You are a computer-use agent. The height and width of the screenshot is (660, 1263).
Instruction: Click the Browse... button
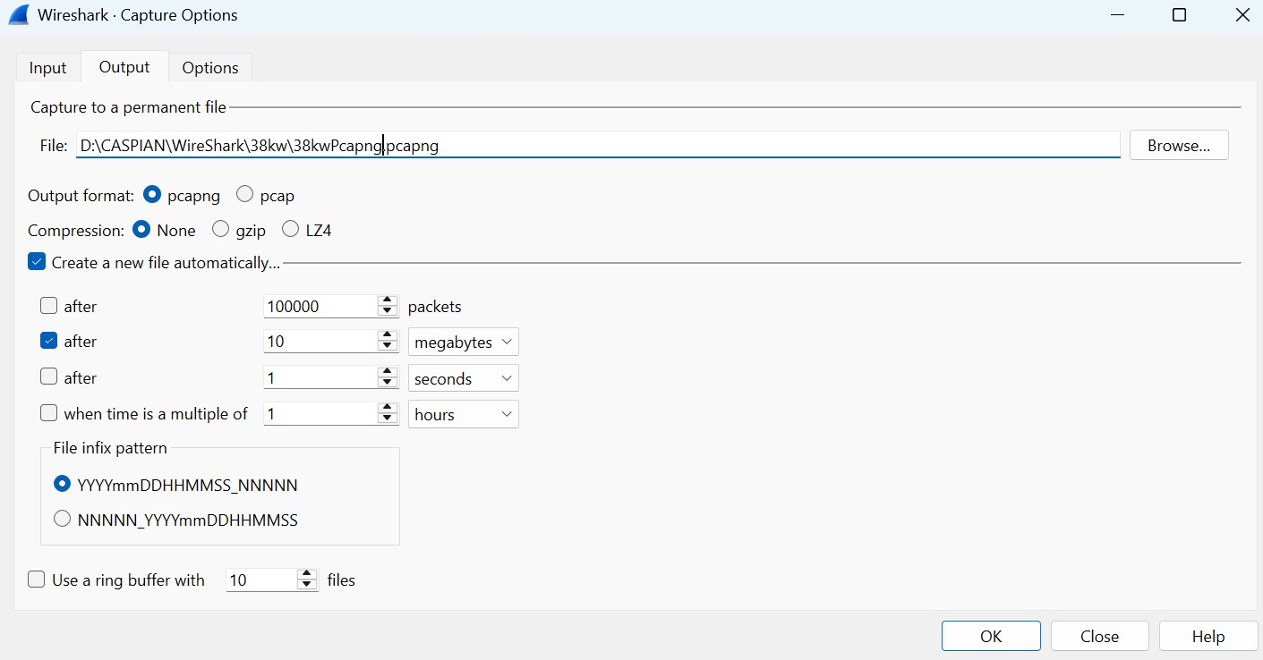pyautogui.click(x=1179, y=146)
